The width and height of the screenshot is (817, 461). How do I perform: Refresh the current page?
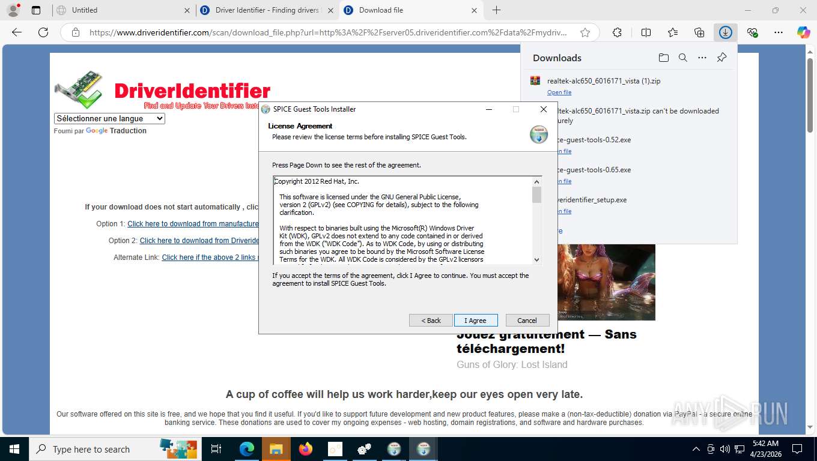(43, 32)
